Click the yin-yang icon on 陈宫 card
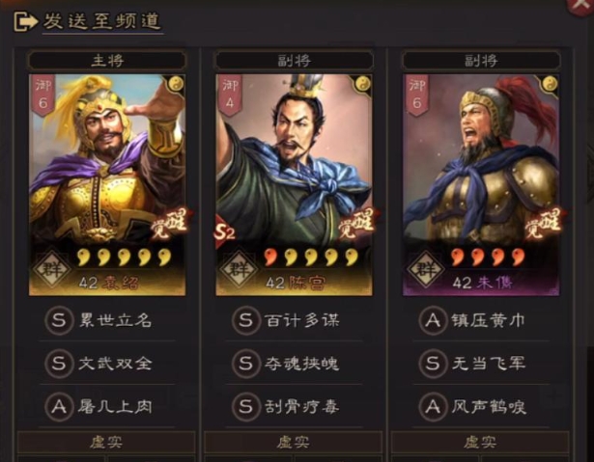 coord(362,84)
